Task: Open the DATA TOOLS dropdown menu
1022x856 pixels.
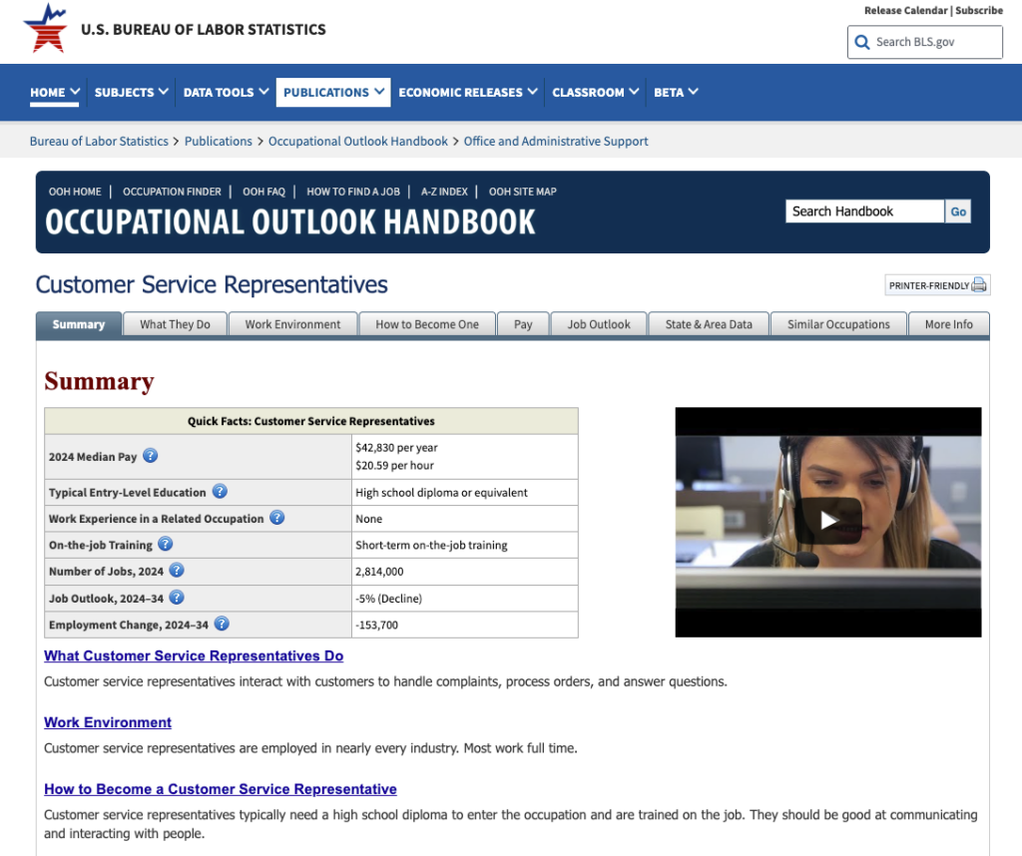Action: tap(225, 92)
